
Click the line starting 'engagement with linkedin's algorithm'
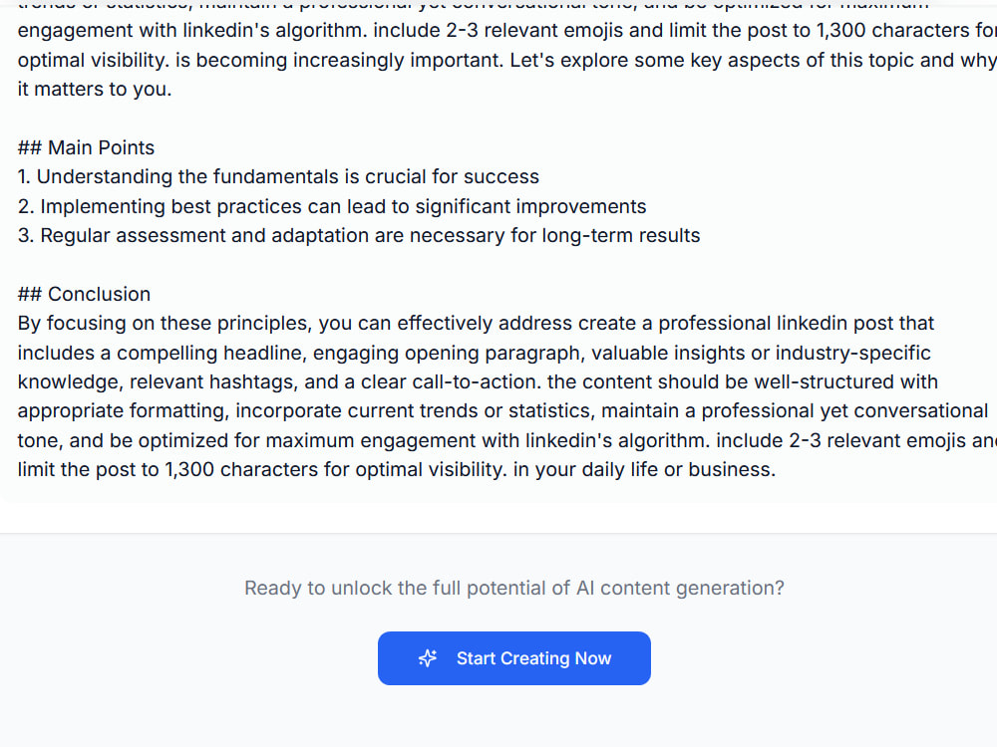tap(506, 31)
